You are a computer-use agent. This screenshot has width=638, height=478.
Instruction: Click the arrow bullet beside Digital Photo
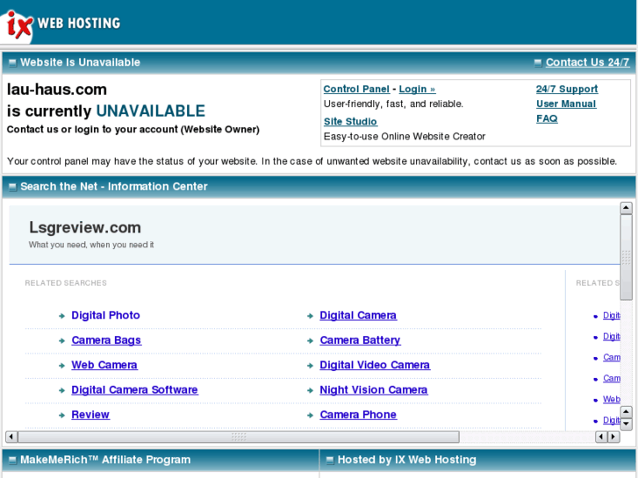pyautogui.click(x=61, y=316)
